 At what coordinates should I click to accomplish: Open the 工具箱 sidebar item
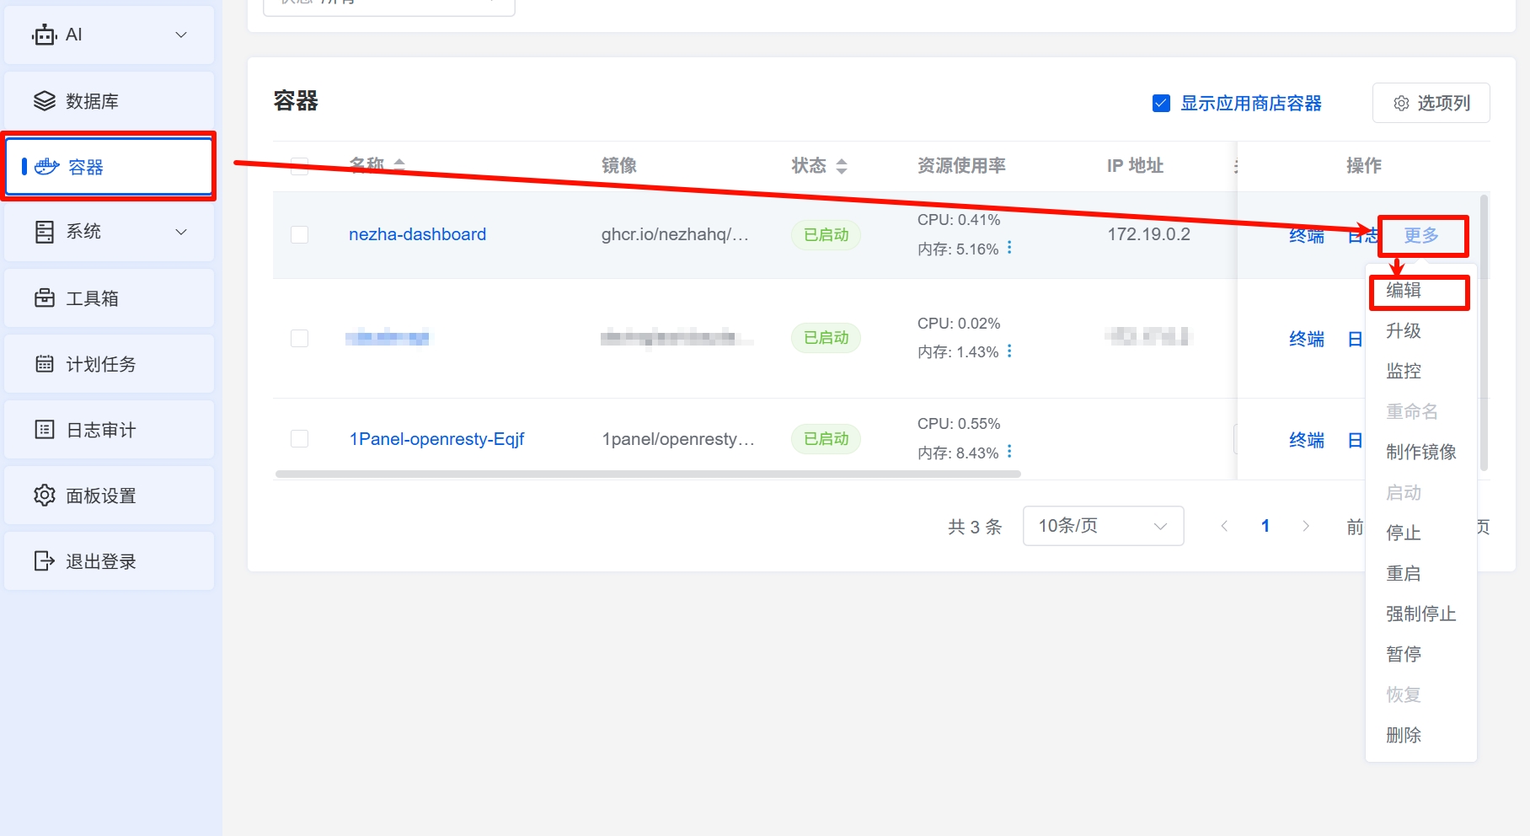coord(109,297)
